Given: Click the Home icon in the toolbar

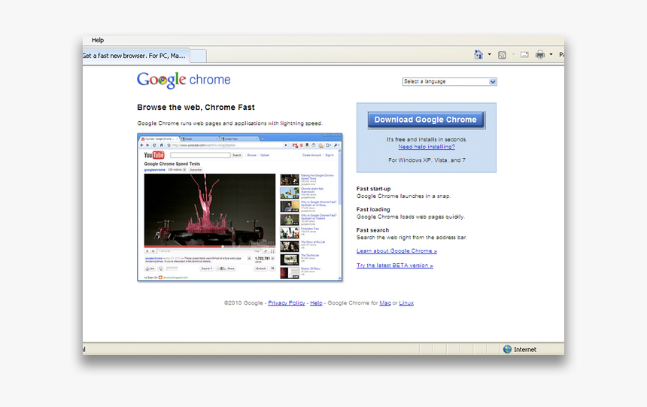Looking at the screenshot, I should (x=478, y=54).
